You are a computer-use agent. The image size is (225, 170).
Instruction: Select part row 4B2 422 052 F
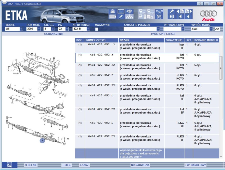coord(147,78)
